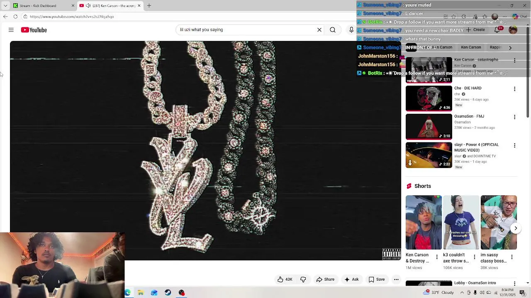Open File Explorer from the taskbar
531x298 pixels.
point(141,293)
